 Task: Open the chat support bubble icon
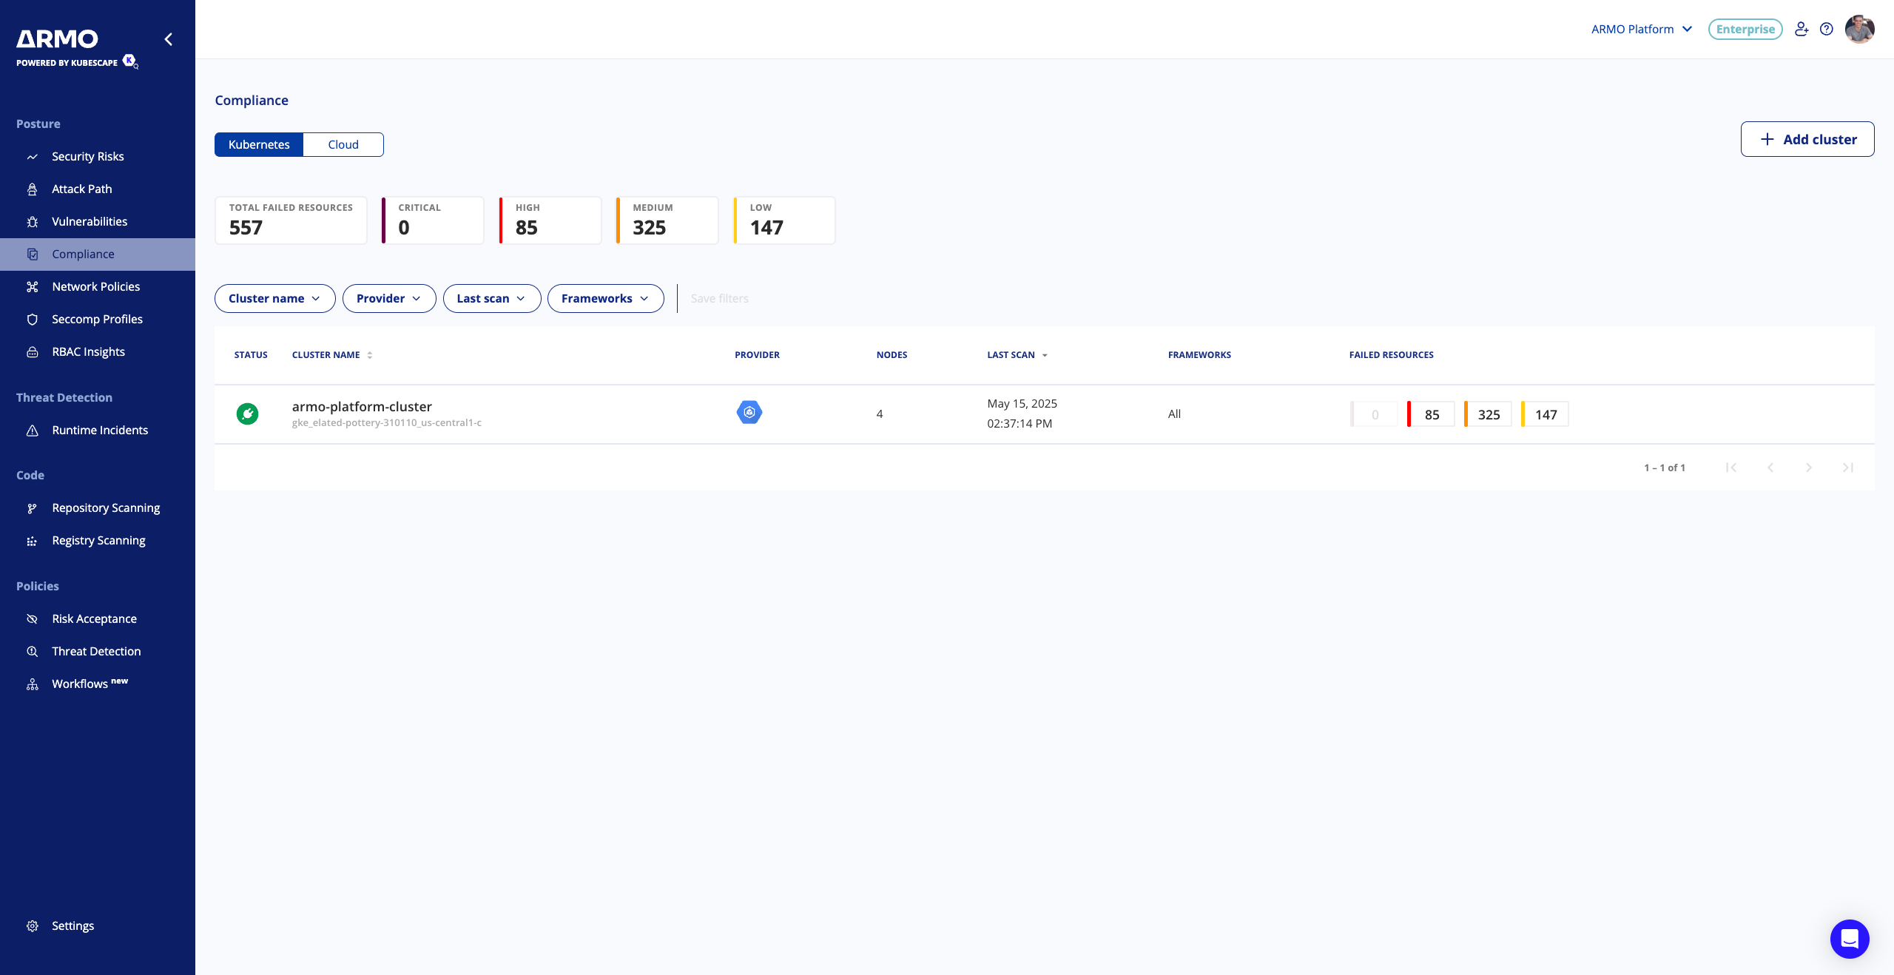point(1849,939)
